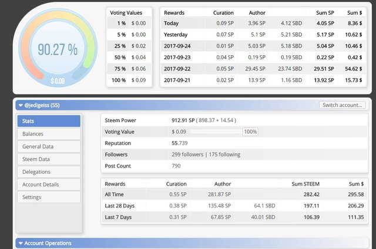The width and height of the screenshot is (376, 249).
Task: Click the All Time rewards row label
Action: [114, 194]
